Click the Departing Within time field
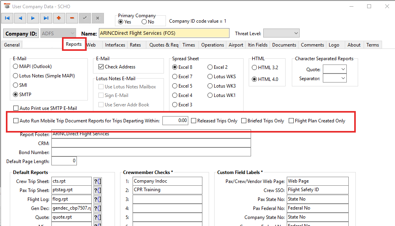Screen dimensions: 395x226 tap(175, 121)
